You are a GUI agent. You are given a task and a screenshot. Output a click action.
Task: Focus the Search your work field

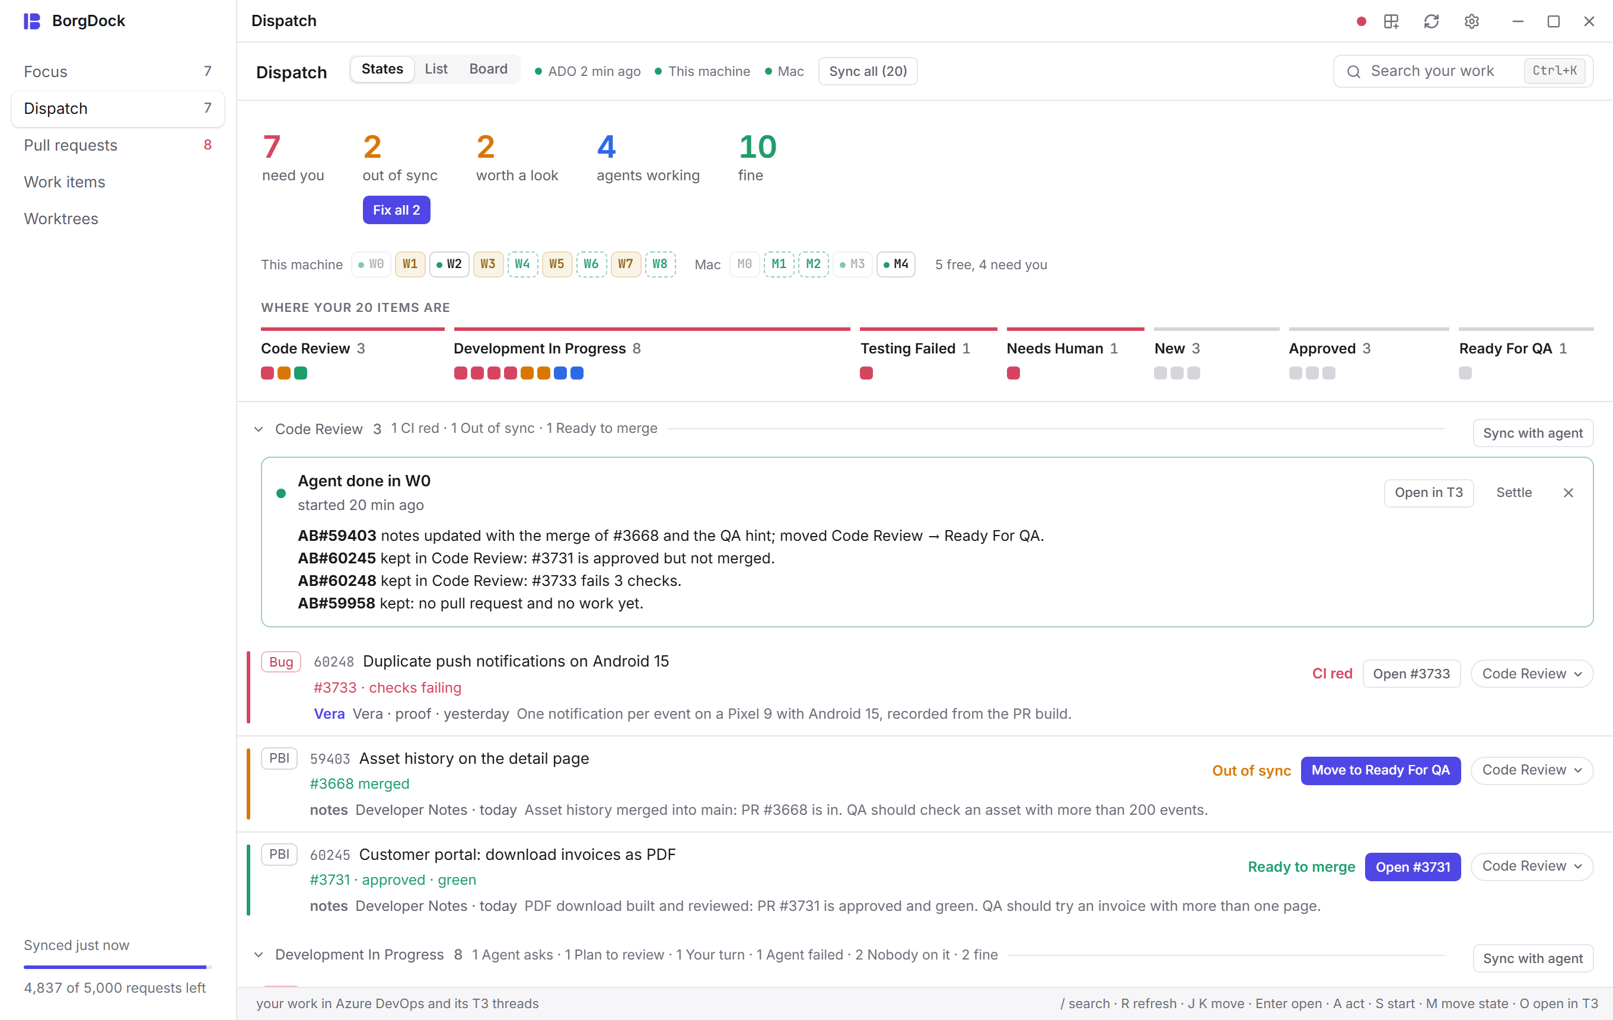(x=1462, y=71)
